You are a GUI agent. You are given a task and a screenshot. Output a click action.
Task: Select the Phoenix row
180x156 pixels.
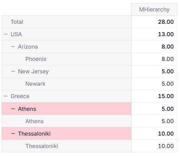[x=67, y=59]
